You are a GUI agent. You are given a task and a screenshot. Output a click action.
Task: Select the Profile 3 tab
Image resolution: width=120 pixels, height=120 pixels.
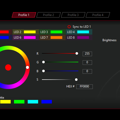pyautogui.click(x=73, y=15)
